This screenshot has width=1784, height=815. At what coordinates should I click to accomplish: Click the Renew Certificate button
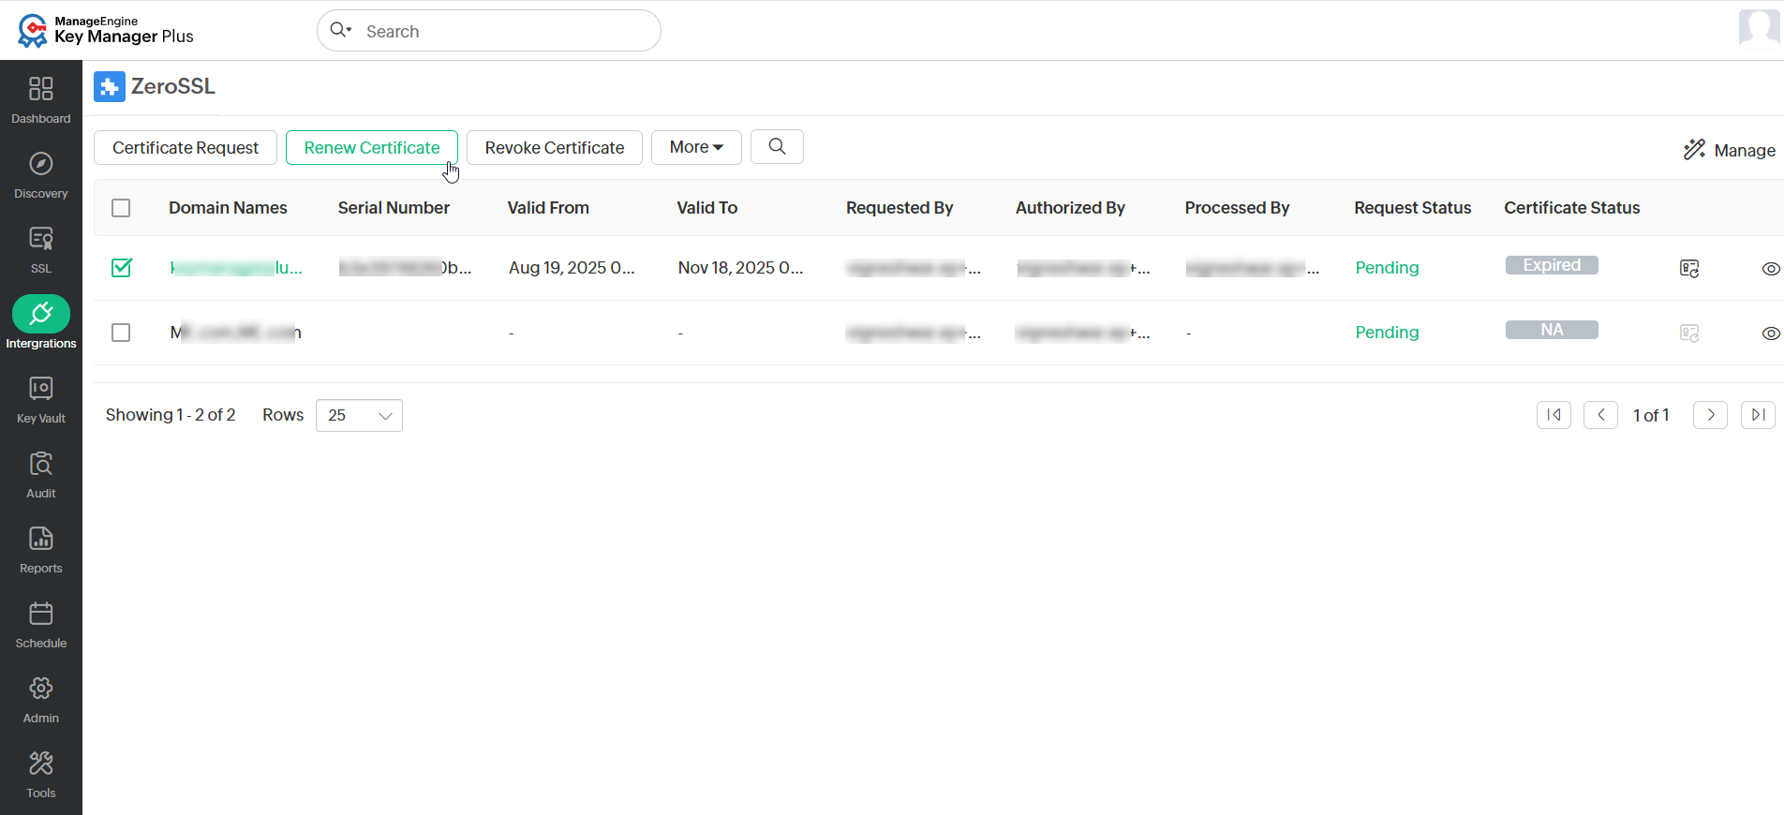[x=372, y=147]
